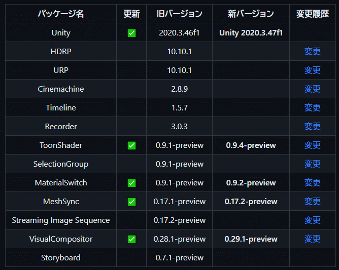Open the ToonShader changelog link
The width and height of the screenshot is (339, 270).
(312, 145)
